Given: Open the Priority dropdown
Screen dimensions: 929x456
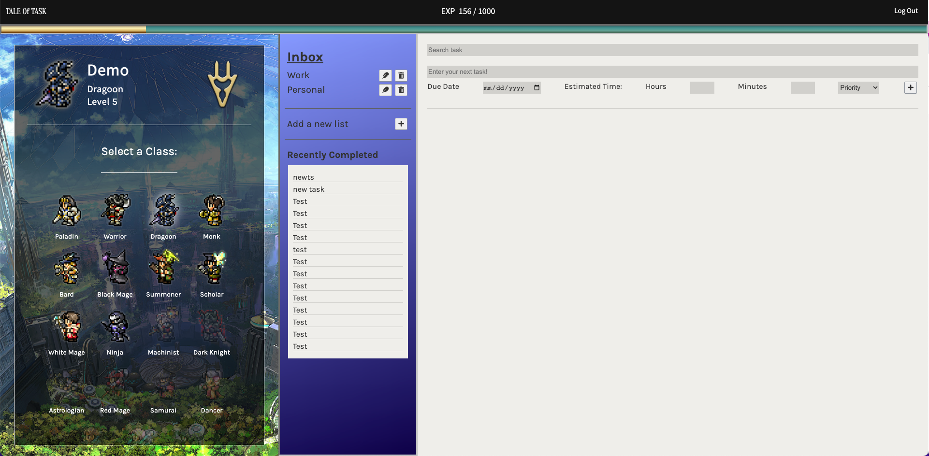Looking at the screenshot, I should point(858,88).
